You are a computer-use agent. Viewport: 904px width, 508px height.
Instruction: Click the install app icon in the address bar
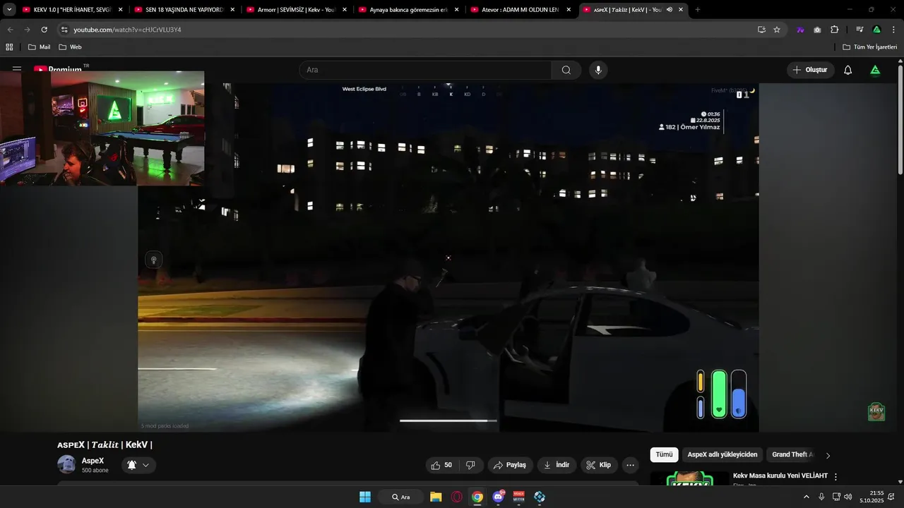(x=761, y=30)
